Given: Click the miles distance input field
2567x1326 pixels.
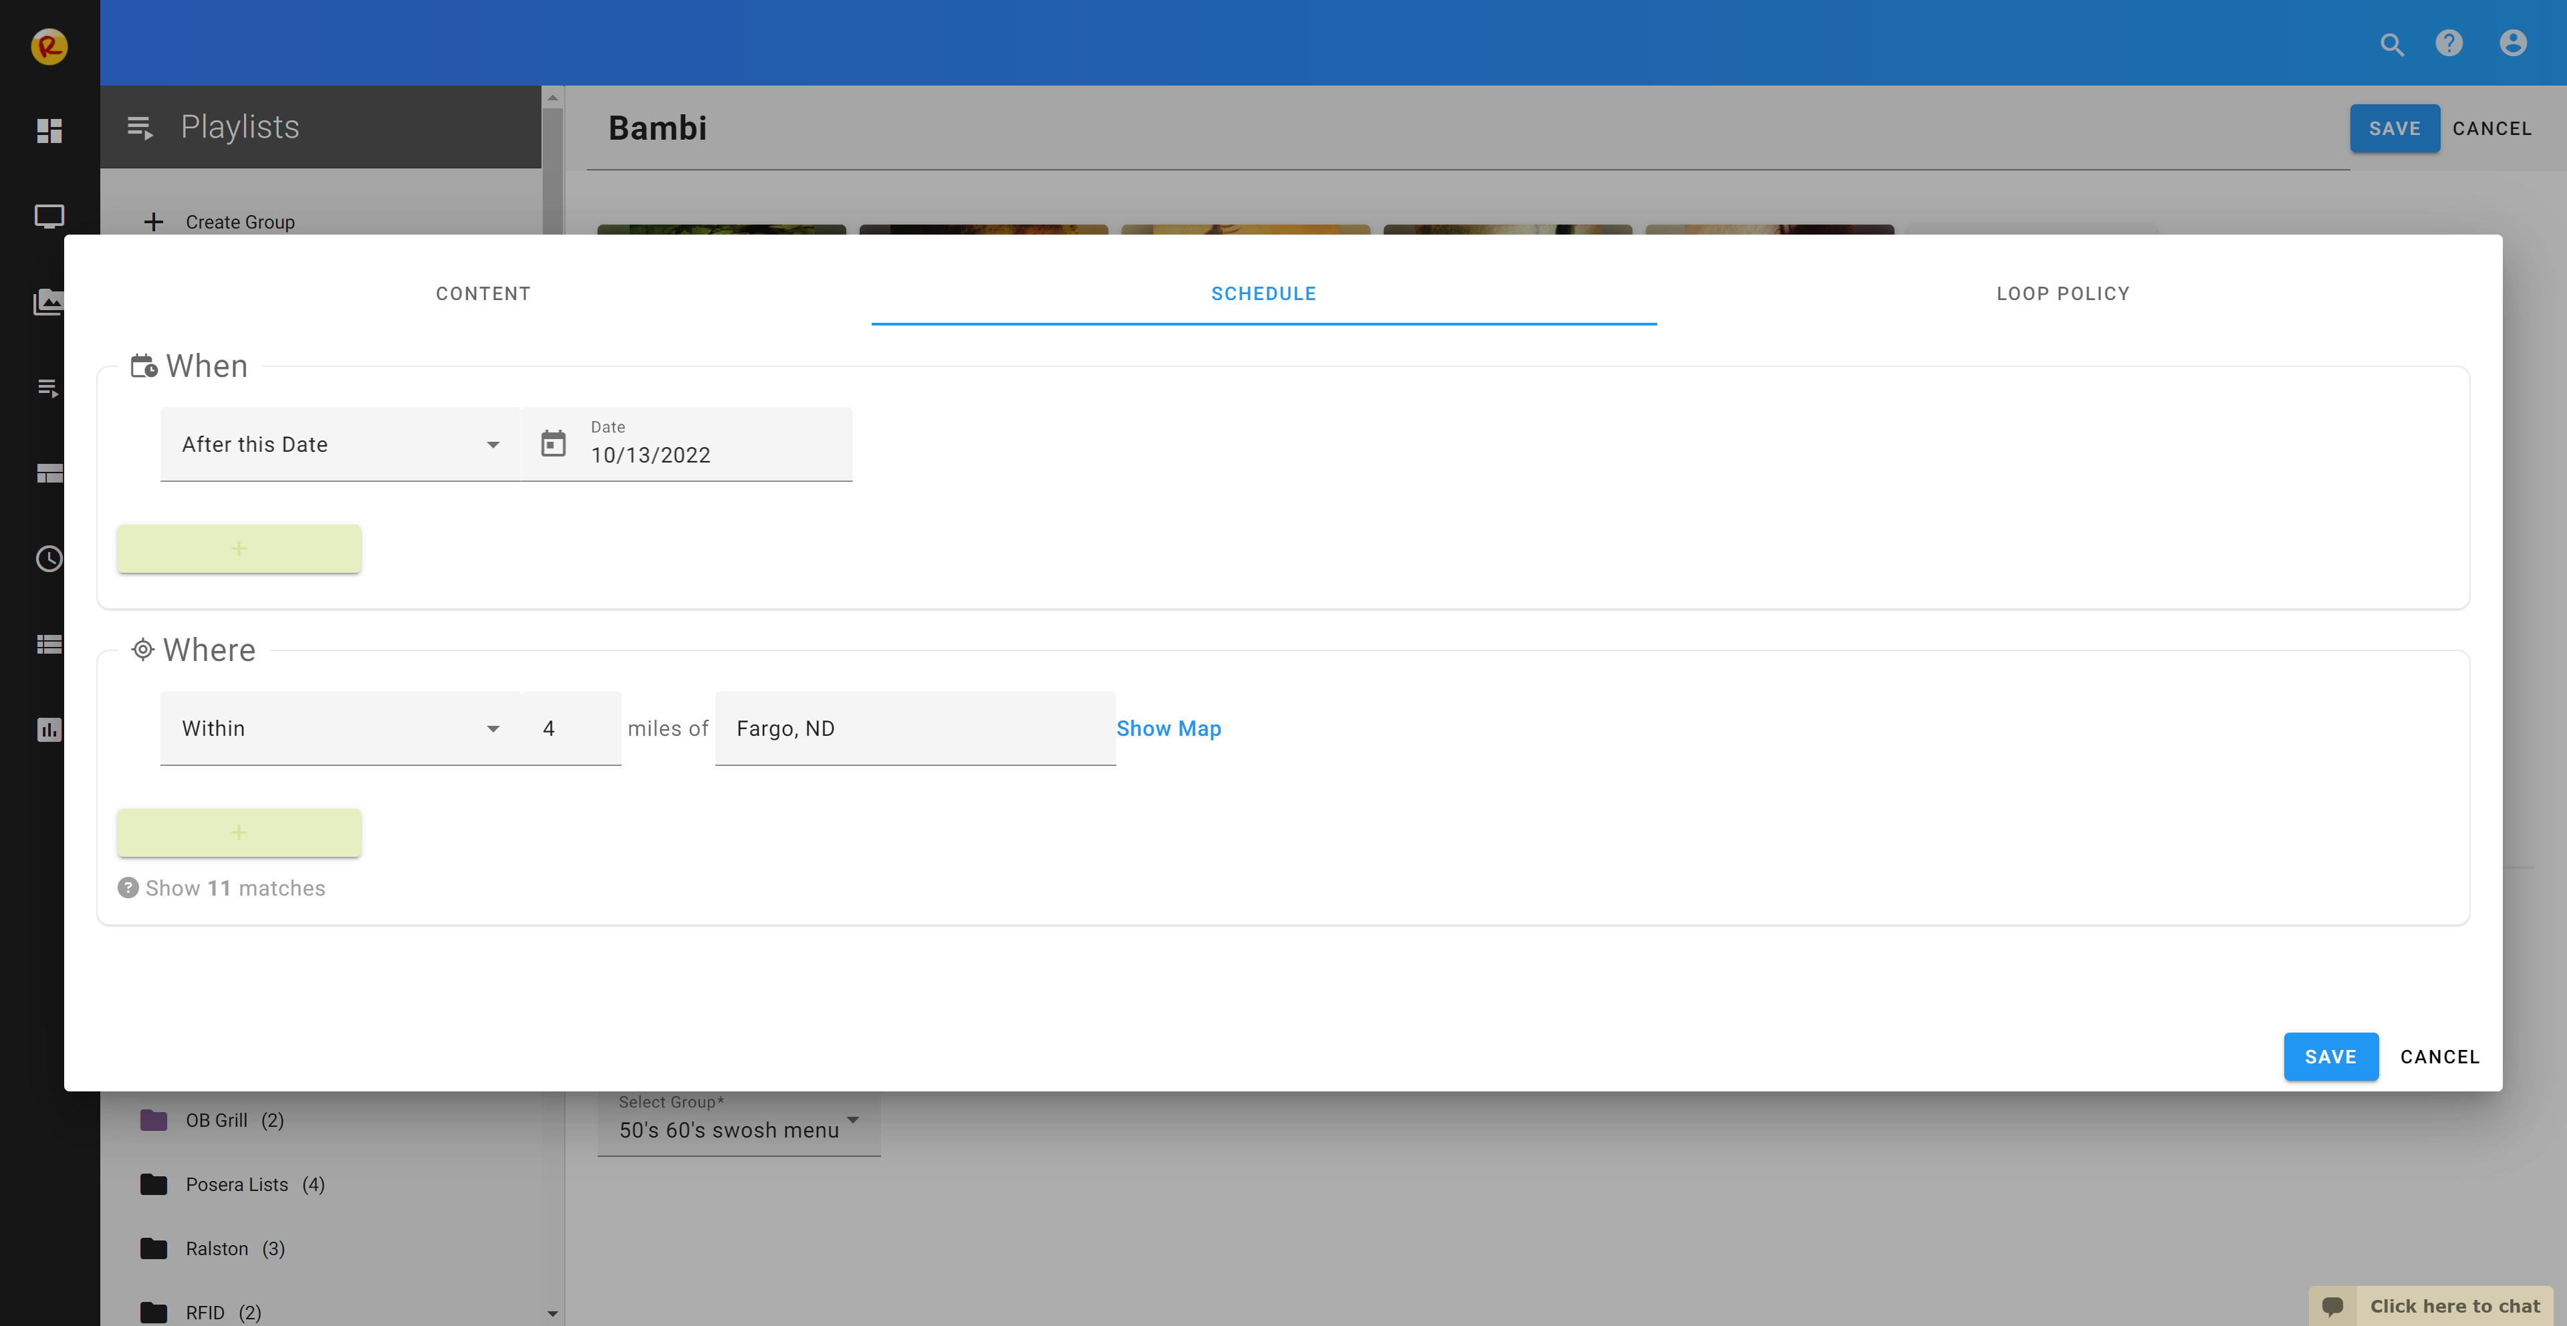Looking at the screenshot, I should click(x=571, y=728).
